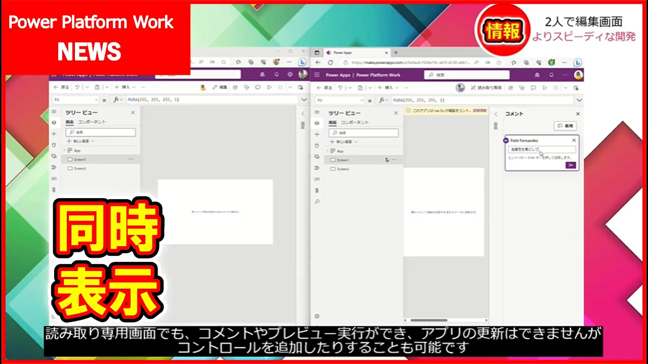The height and width of the screenshot is (364, 648).
Task: Open 挿入 dropdown in editing window toolbar
Action: point(125,87)
